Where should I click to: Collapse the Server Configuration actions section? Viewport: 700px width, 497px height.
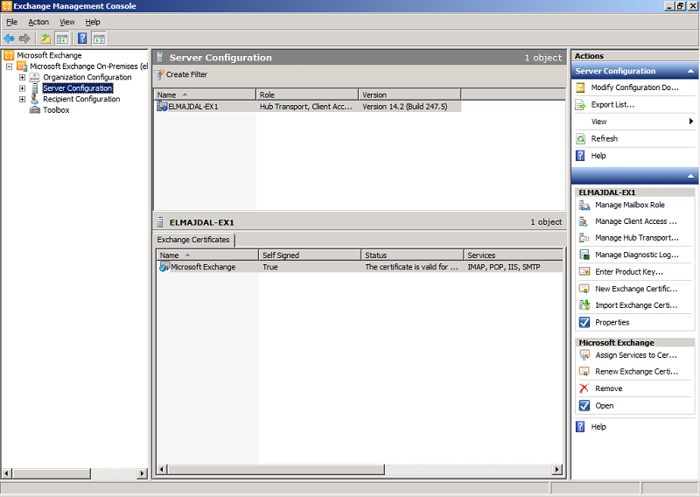(x=691, y=72)
